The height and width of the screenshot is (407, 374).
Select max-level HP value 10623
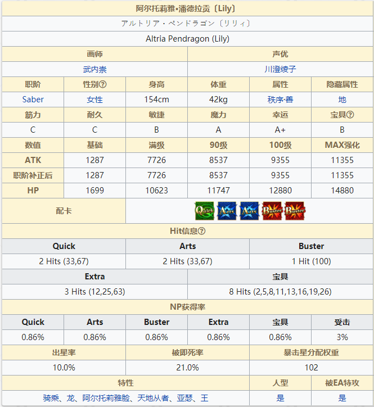[x=156, y=191]
